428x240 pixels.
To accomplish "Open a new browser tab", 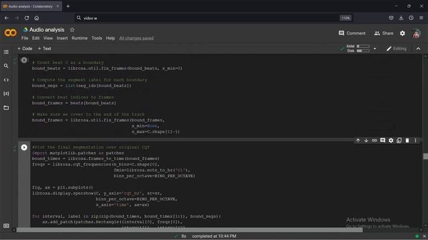I will (x=68, y=6).
